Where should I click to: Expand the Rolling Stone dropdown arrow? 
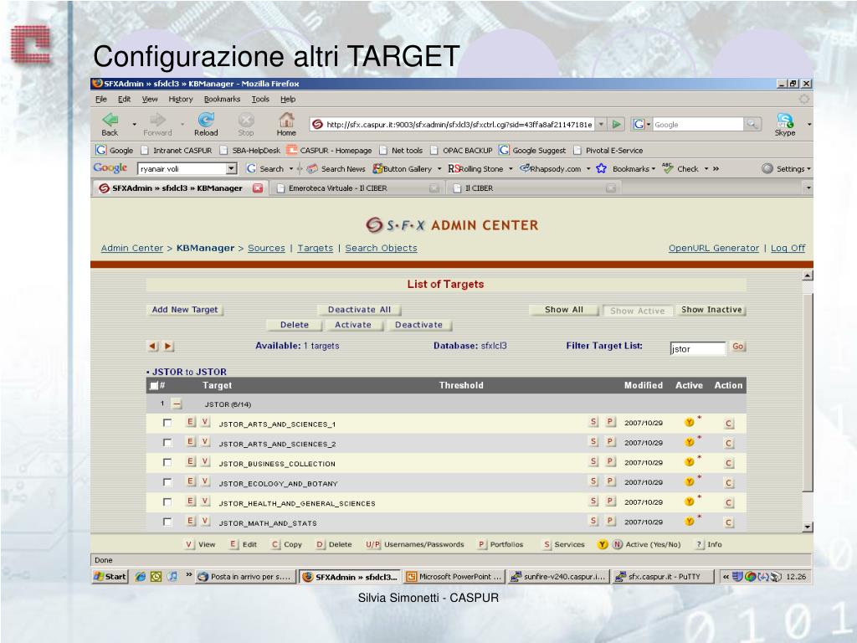[511, 169]
